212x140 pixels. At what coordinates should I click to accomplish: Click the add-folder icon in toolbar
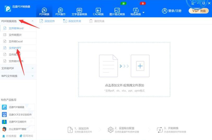point(65,21)
